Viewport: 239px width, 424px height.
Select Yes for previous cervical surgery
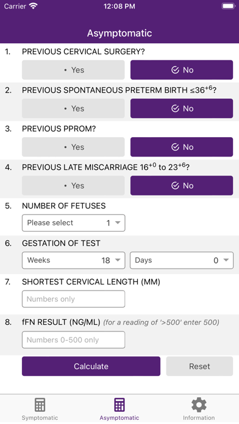pos(73,70)
